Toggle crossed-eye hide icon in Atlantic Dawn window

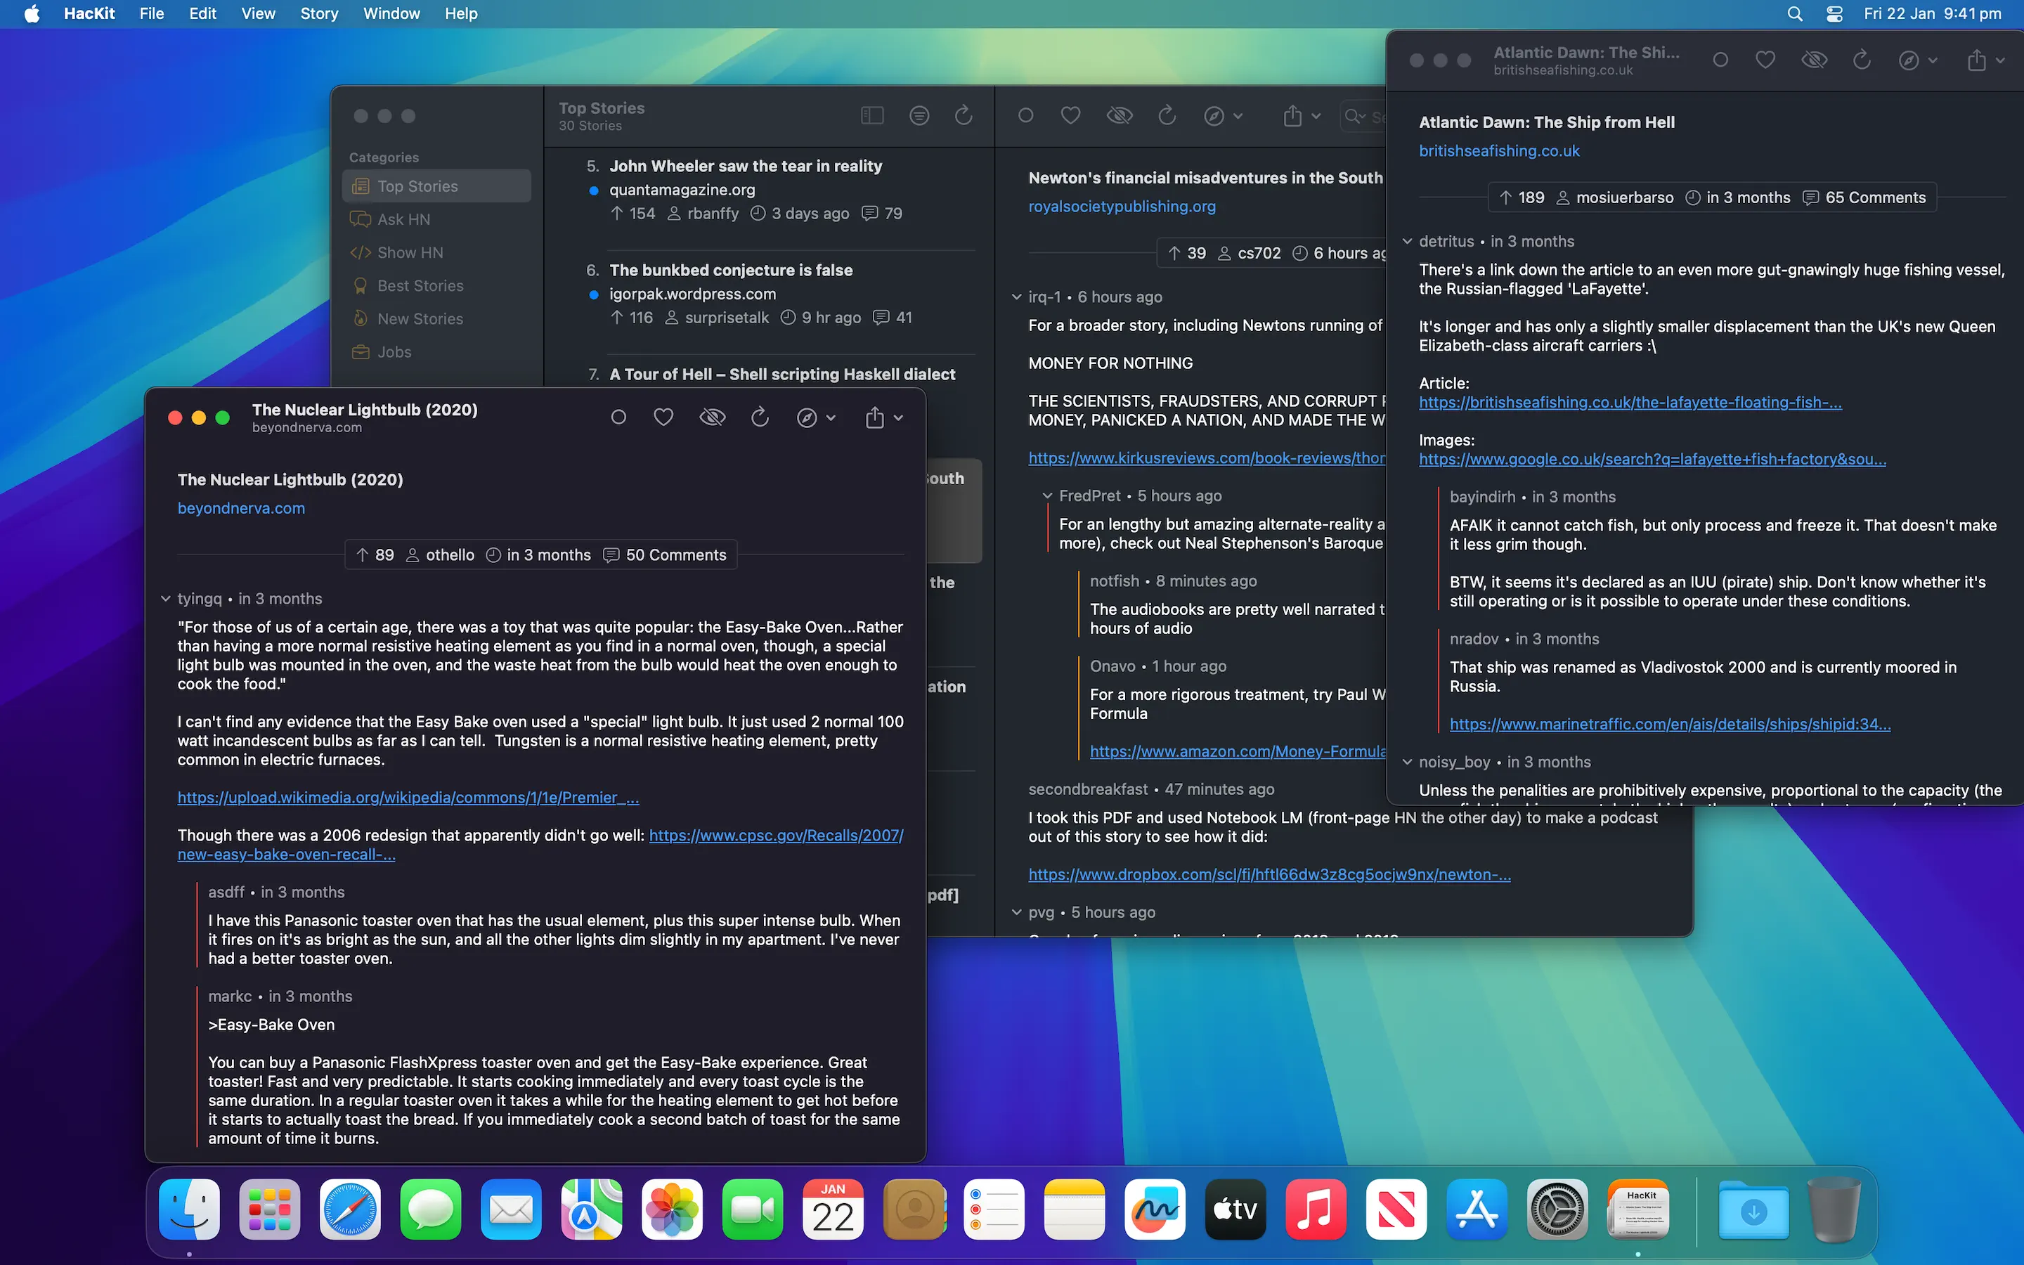click(1814, 60)
